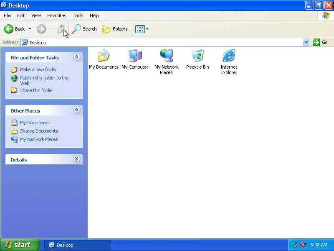
Task: Open the Back history dropdown arrow
Action: click(30, 29)
